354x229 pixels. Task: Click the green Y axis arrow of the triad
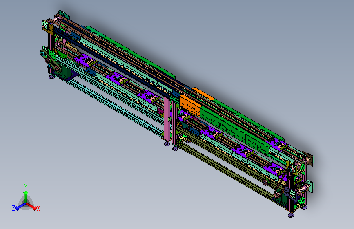click(26, 196)
